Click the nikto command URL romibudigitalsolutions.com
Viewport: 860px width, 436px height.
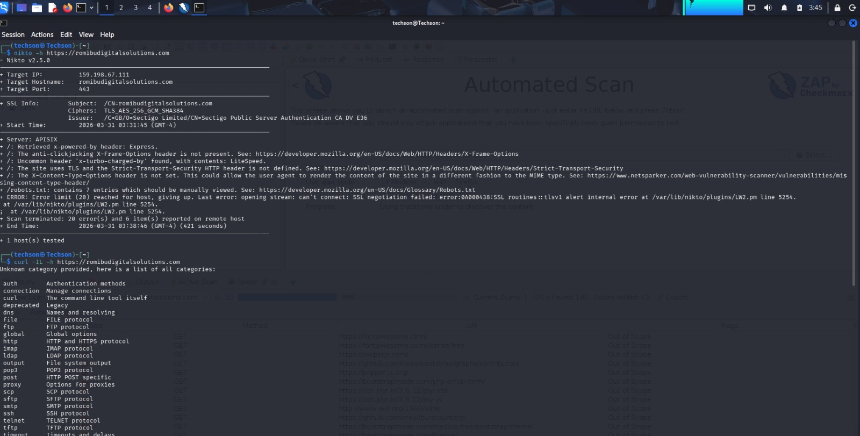(107, 53)
